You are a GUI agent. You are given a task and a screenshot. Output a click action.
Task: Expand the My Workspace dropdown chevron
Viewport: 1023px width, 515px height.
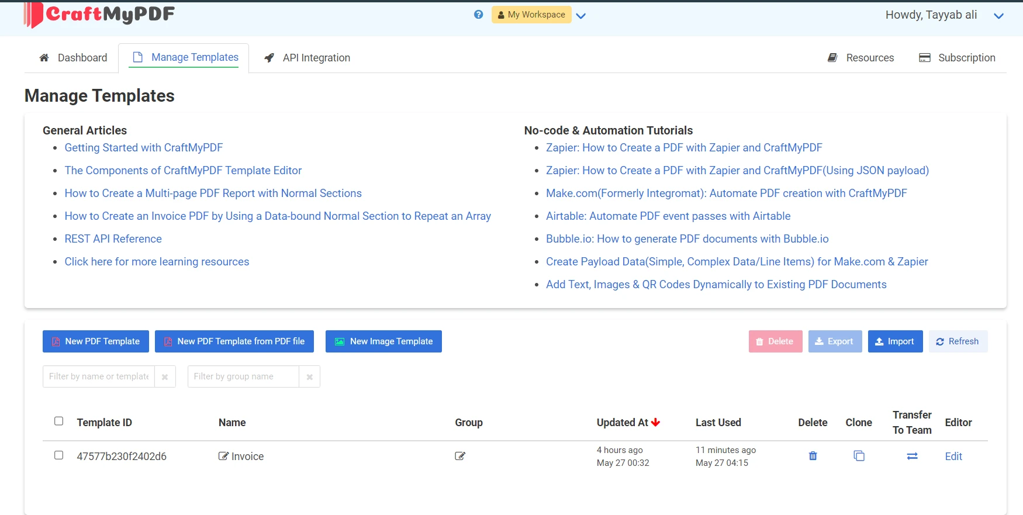click(580, 16)
